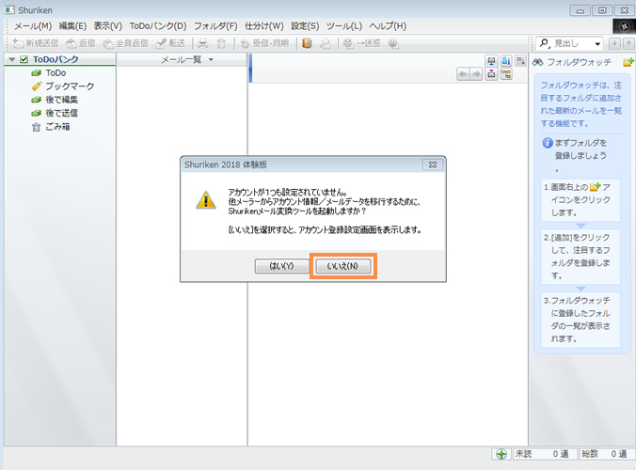Open the 設定(S) menu
636x470 pixels.
pos(304,25)
